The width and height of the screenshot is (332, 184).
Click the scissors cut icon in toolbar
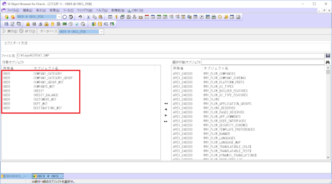(x=89, y=17)
